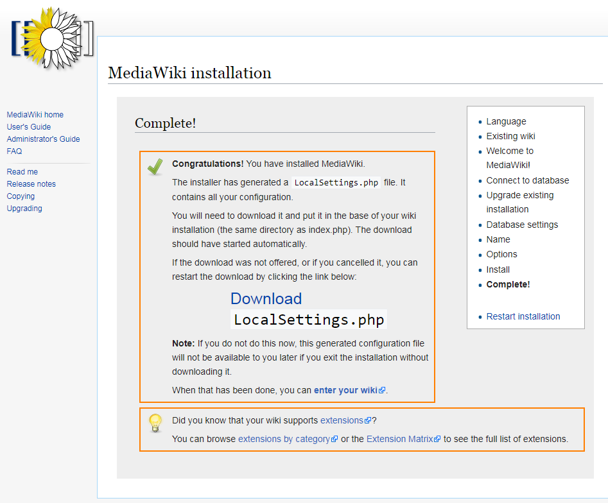Click the Name step in list
608x503 pixels.
pos(498,239)
